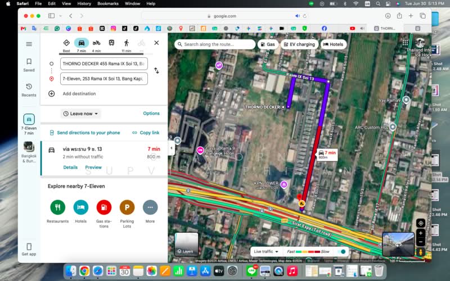Open the Saved places sidebar item
Image resolution: width=450 pixels, height=281 pixels.
pyautogui.click(x=29, y=65)
